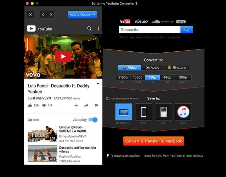Open Enrique Iglesias SUBEME LA RADIO thumbnail
226x177 pixels.
point(43,133)
